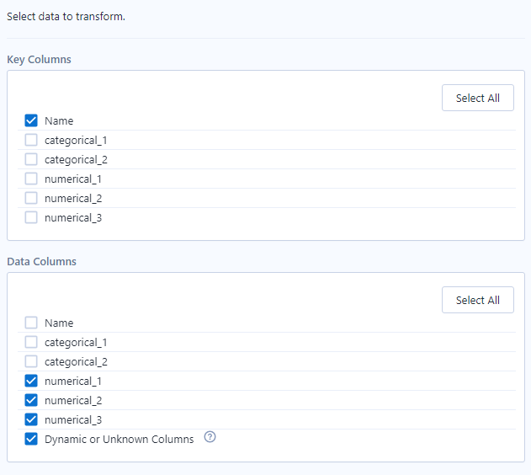Enable categorical_2 under Key Columns
The height and width of the screenshot is (475, 531).
pos(31,159)
